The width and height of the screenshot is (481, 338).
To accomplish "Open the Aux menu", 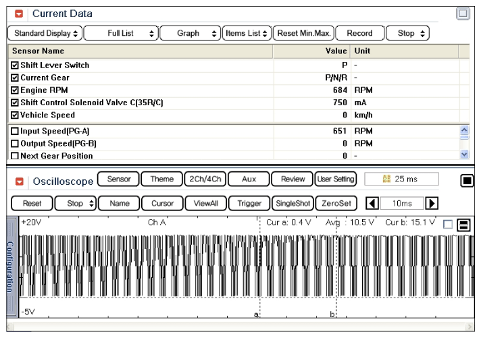I will point(249,179).
